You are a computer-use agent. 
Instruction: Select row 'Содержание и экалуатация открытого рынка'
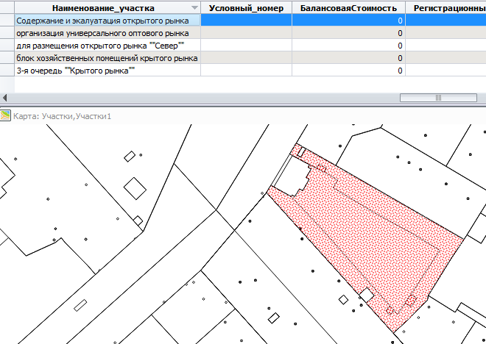[108, 21]
